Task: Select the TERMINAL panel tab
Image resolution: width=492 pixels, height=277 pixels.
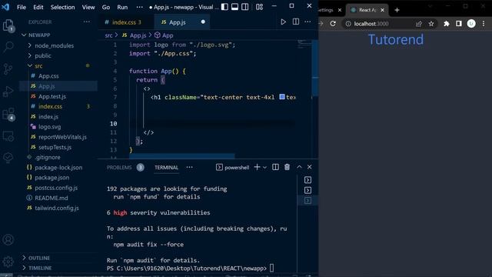Action: (x=166, y=168)
